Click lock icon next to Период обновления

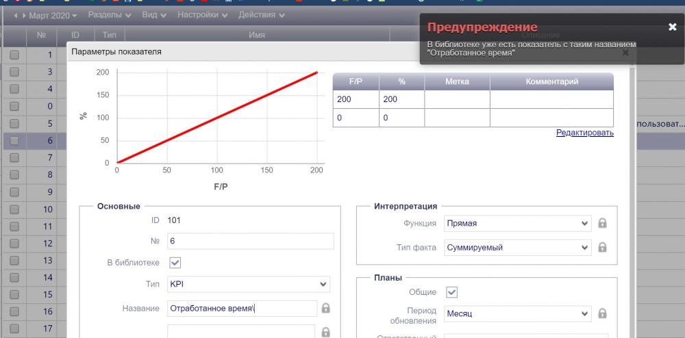[602, 313]
